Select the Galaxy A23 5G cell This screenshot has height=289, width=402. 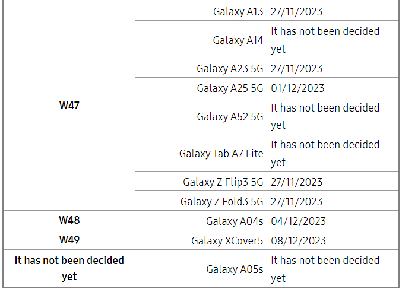tap(201, 68)
